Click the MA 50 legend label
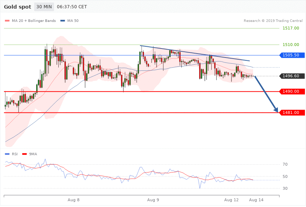 [73, 21]
